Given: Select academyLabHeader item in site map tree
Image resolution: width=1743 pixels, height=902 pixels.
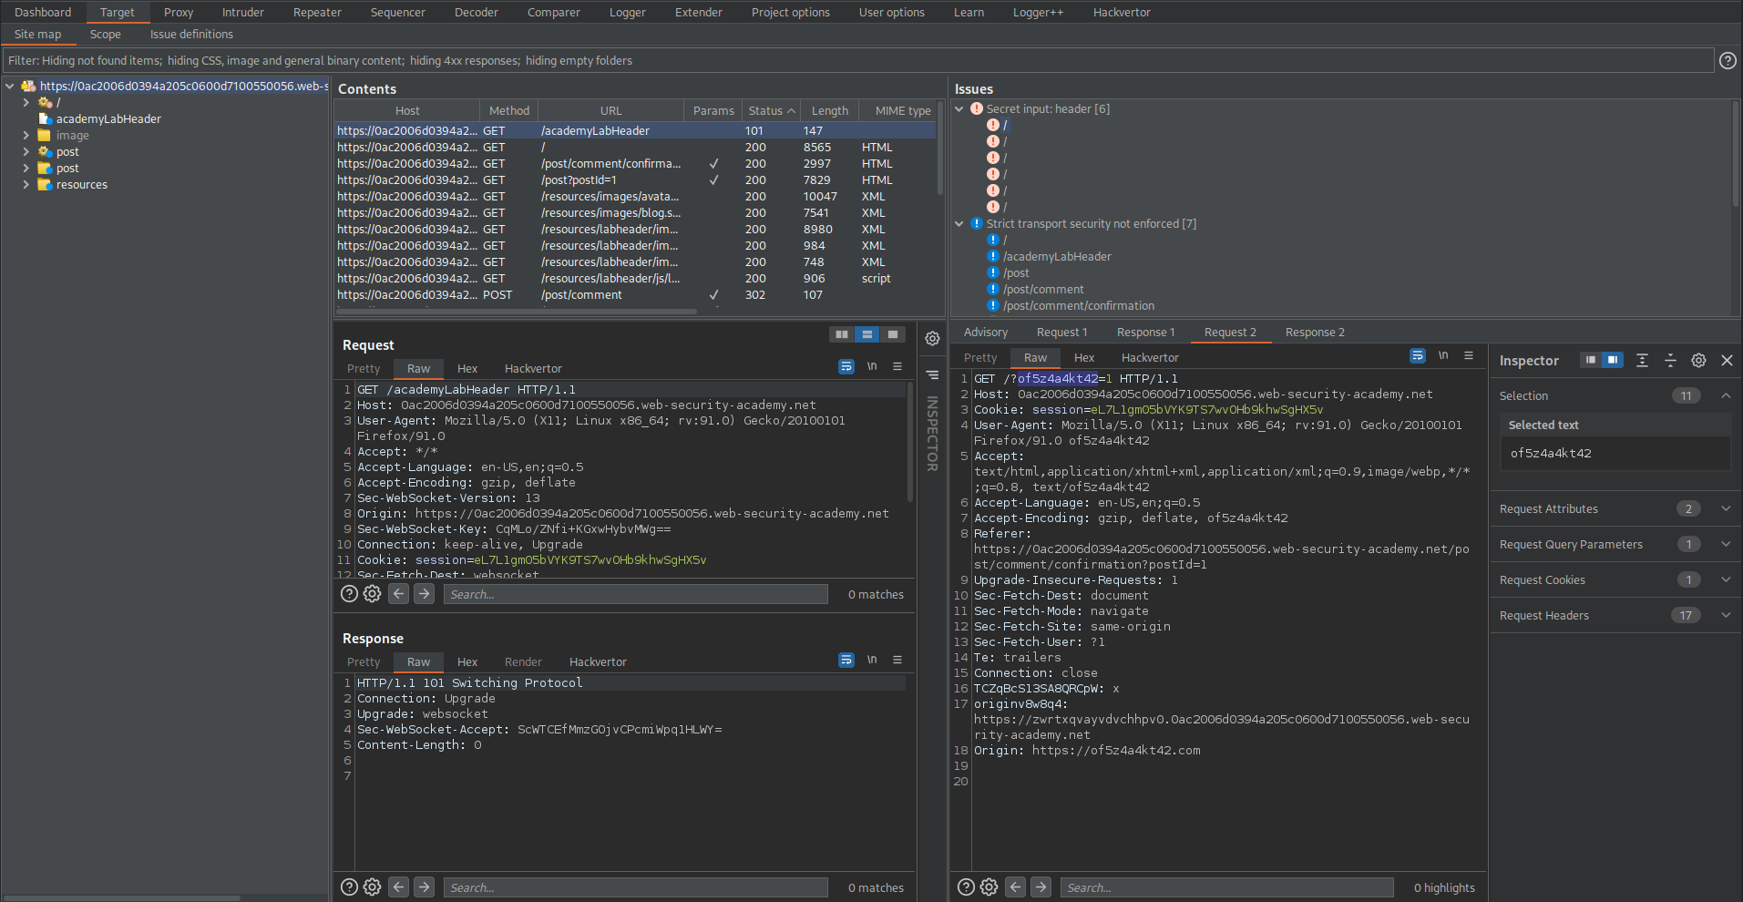Looking at the screenshot, I should point(108,119).
